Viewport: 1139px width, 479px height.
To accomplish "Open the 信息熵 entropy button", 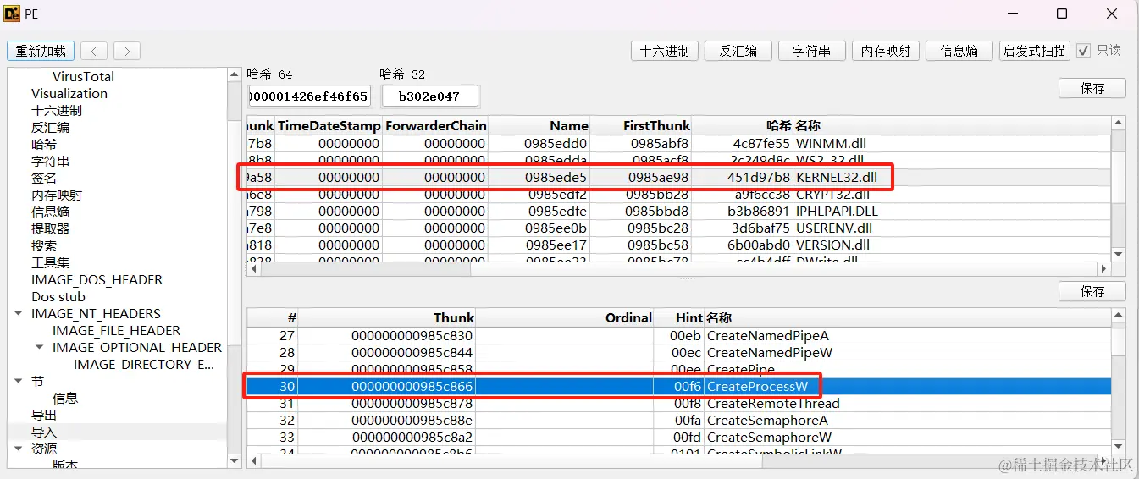I will click(x=959, y=51).
